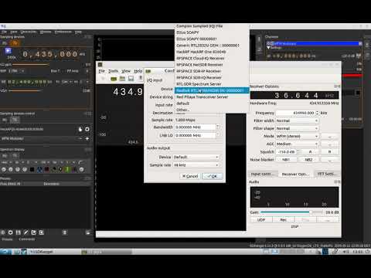Image resolution: width=371 pixels, height=278 pixels.
Task: Switch to the Input controls tab
Action: click(263, 174)
